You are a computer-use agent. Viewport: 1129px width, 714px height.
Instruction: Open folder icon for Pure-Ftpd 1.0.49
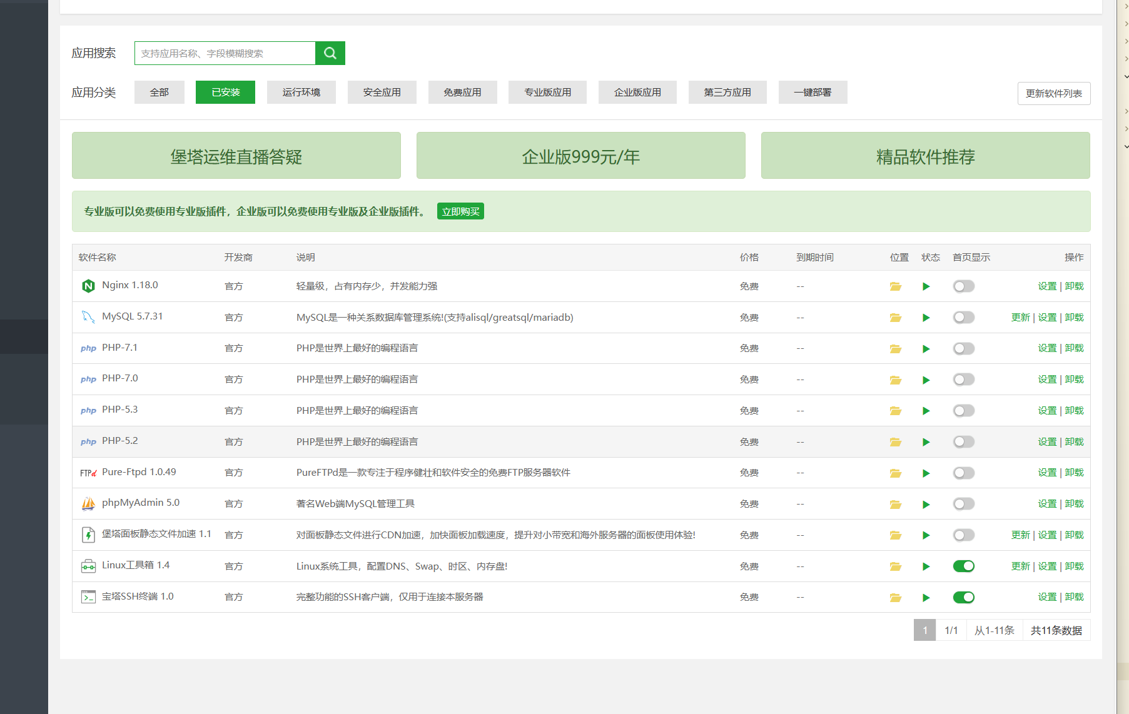(x=896, y=473)
